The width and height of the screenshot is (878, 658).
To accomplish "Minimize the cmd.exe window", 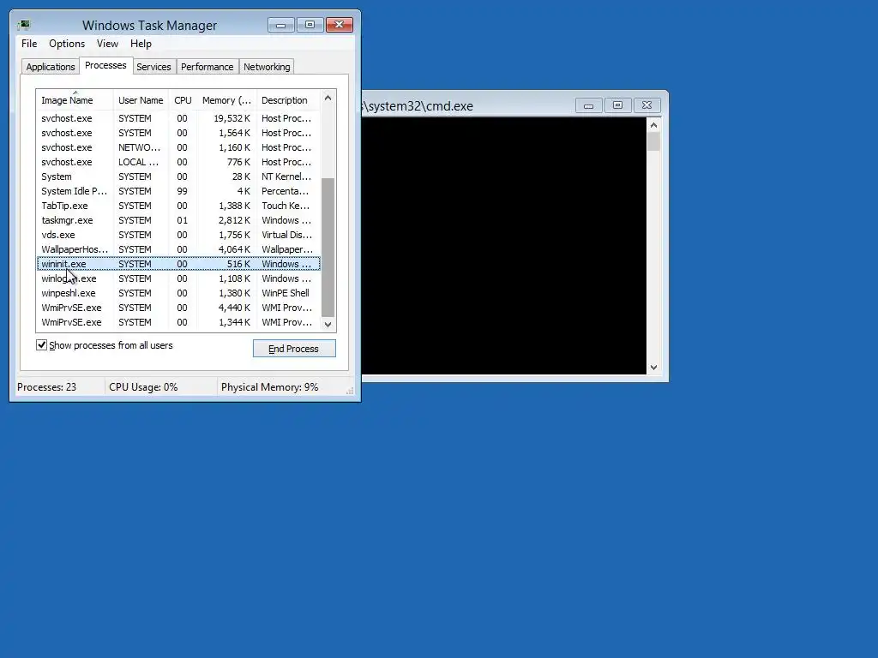I will (x=588, y=105).
